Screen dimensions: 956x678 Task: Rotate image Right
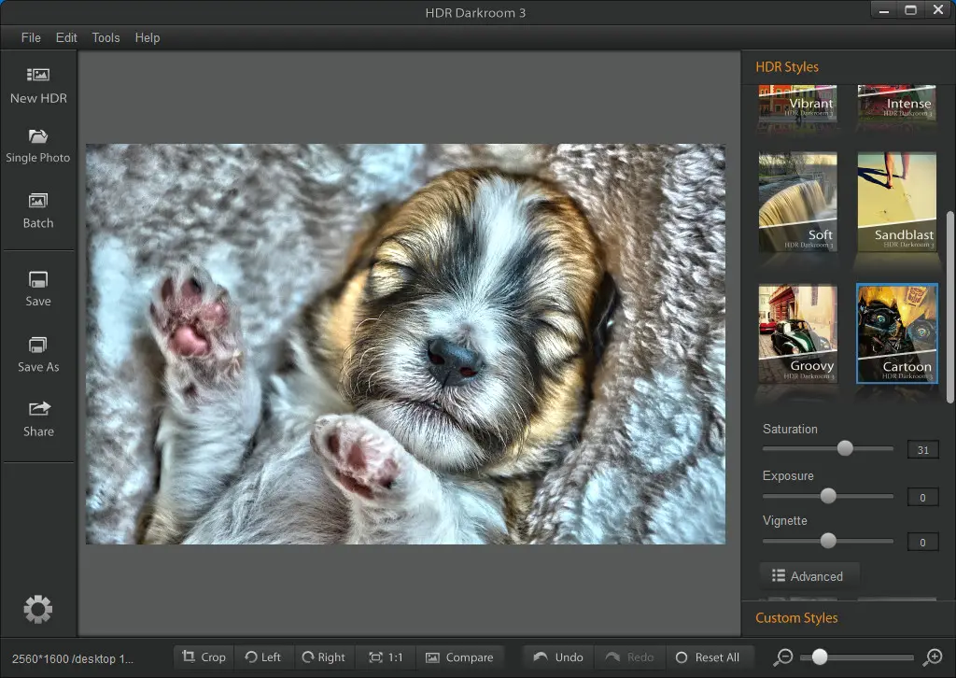[x=322, y=657]
